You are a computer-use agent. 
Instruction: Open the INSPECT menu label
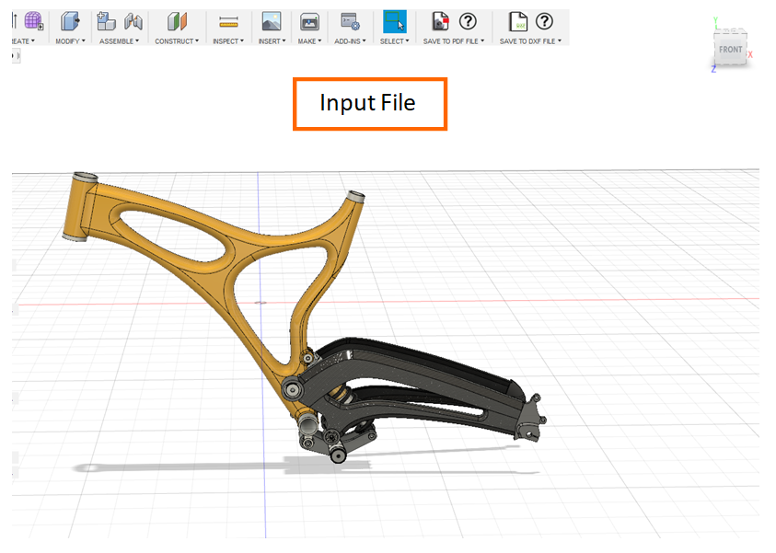(x=227, y=41)
